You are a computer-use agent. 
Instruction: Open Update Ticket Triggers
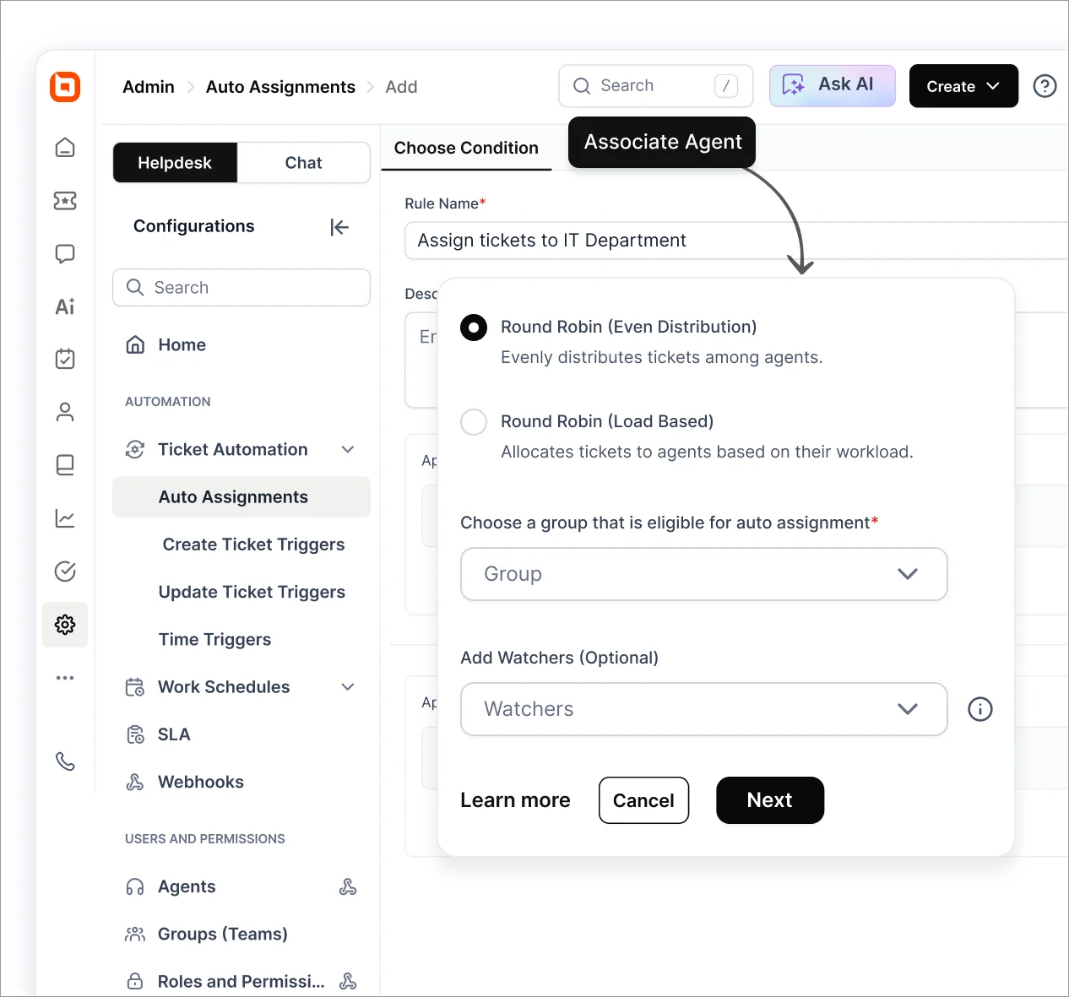pos(252,592)
